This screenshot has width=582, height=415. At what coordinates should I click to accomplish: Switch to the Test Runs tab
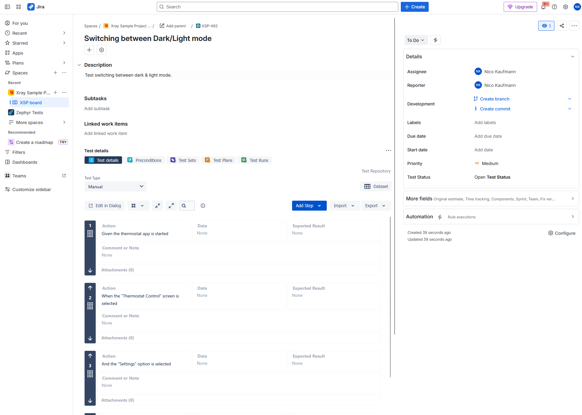(255, 160)
